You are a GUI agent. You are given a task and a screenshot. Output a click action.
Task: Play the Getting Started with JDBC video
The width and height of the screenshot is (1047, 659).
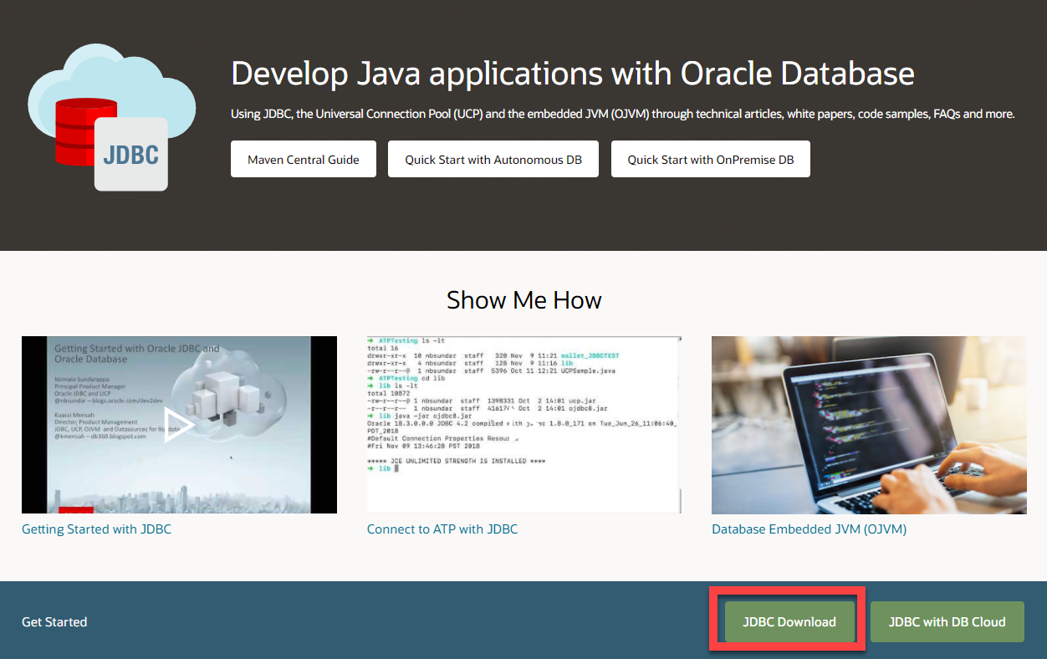(x=179, y=425)
